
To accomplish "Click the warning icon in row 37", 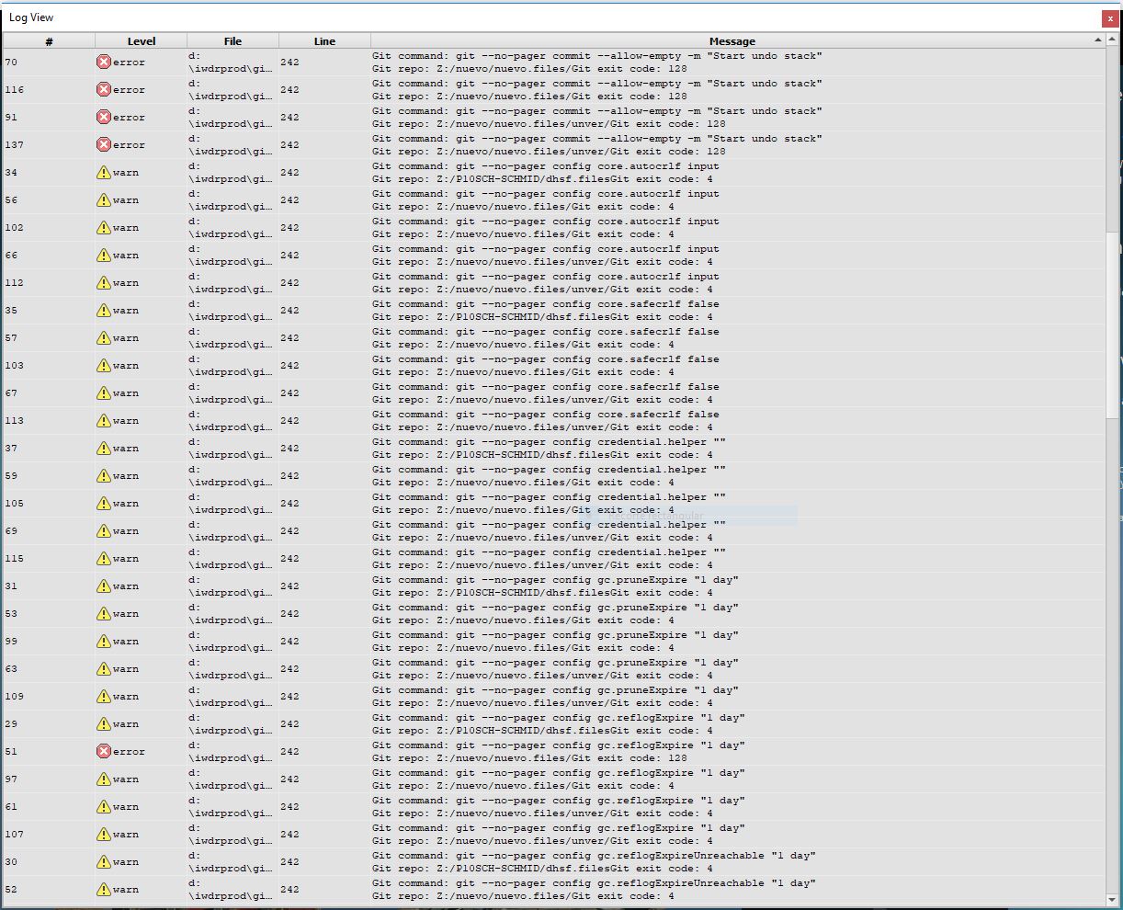I will (x=104, y=449).
